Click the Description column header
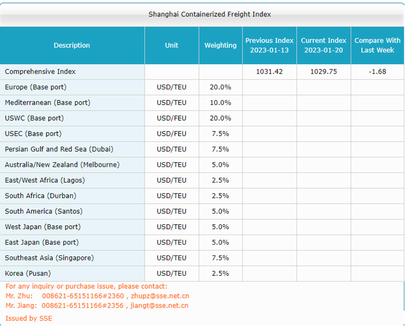Screen dimensions: 406x326 click(72, 45)
